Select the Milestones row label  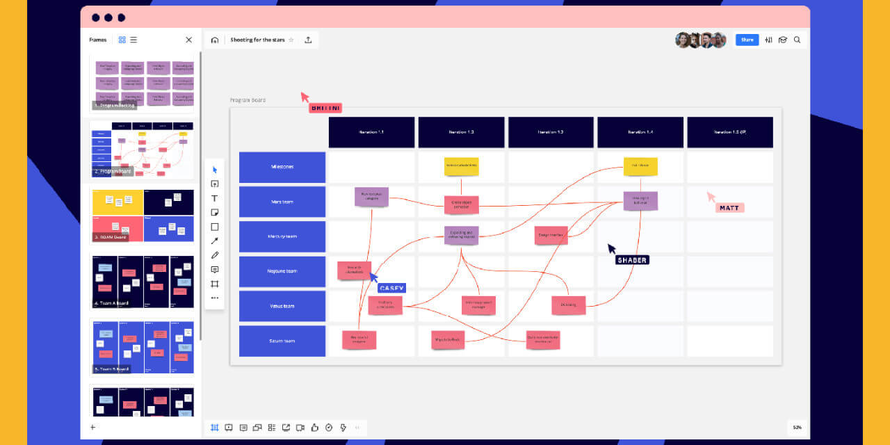[282, 167]
